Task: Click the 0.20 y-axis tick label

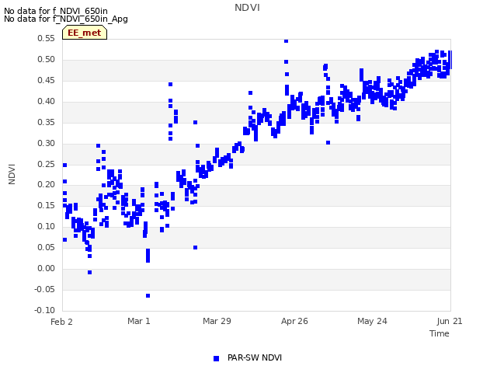Action: [x=46, y=184]
